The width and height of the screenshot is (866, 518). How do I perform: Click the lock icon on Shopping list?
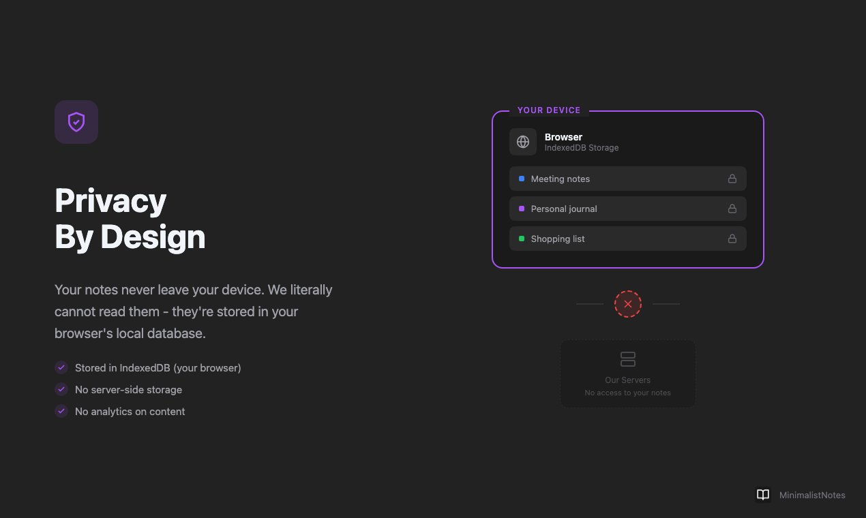click(x=732, y=239)
